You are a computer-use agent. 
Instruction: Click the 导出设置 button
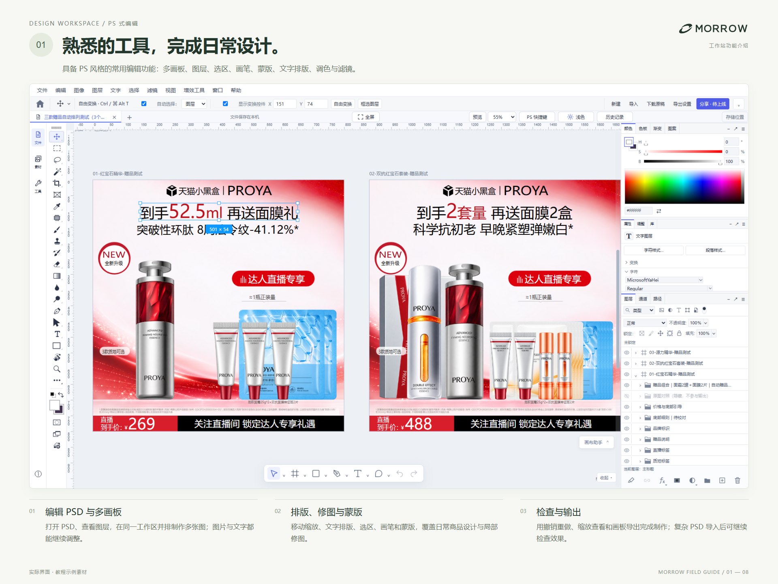pos(682,104)
